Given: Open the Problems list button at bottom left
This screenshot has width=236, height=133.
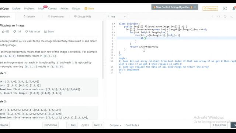Looking at the screenshot, I should coord(4,125).
